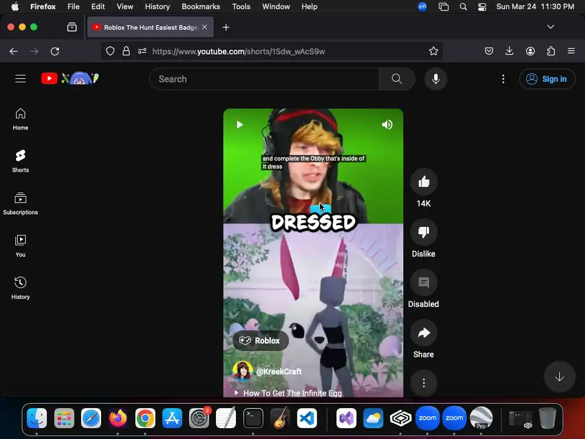
Task: Open the YouTube guide hamburger menu
Action: [x=21, y=79]
